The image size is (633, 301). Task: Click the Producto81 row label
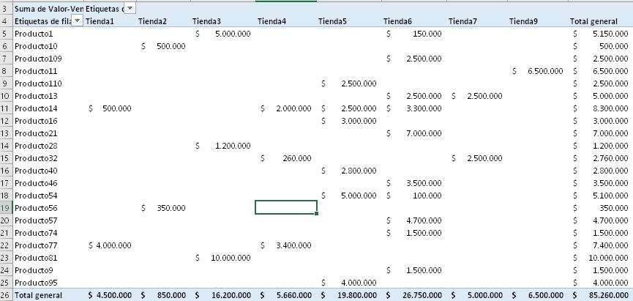[x=36, y=258]
